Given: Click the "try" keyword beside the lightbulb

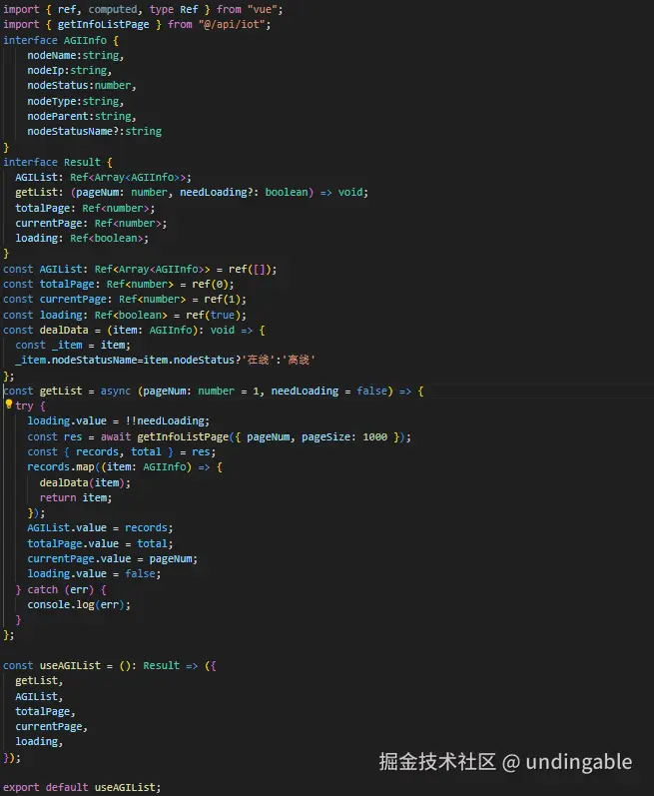Looking at the screenshot, I should tap(24, 406).
